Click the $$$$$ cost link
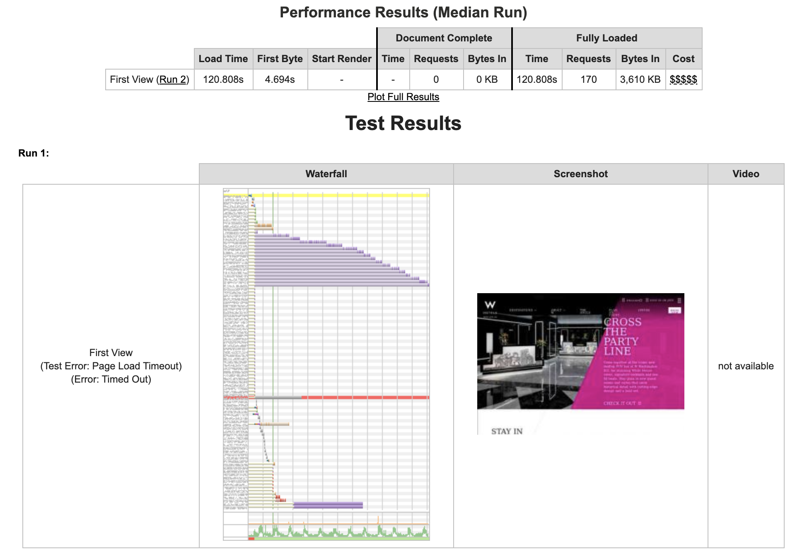This screenshot has width=807, height=559. (683, 80)
